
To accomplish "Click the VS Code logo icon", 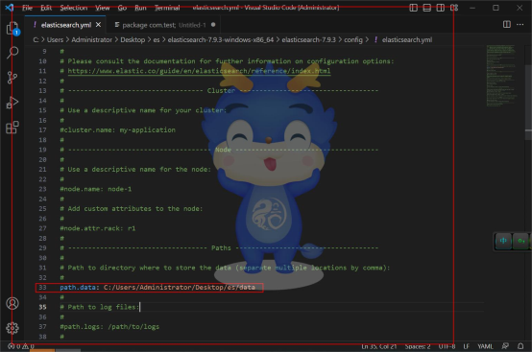I will [10, 8].
